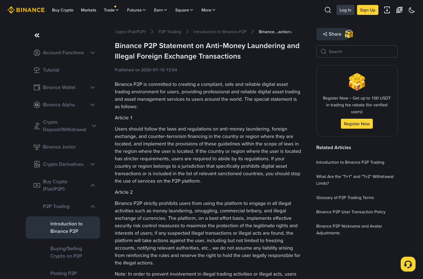Screen dimensions: 423x279
Task: Open article about T+1 and T+2 Withdrawal Limits
Action: point(355,180)
